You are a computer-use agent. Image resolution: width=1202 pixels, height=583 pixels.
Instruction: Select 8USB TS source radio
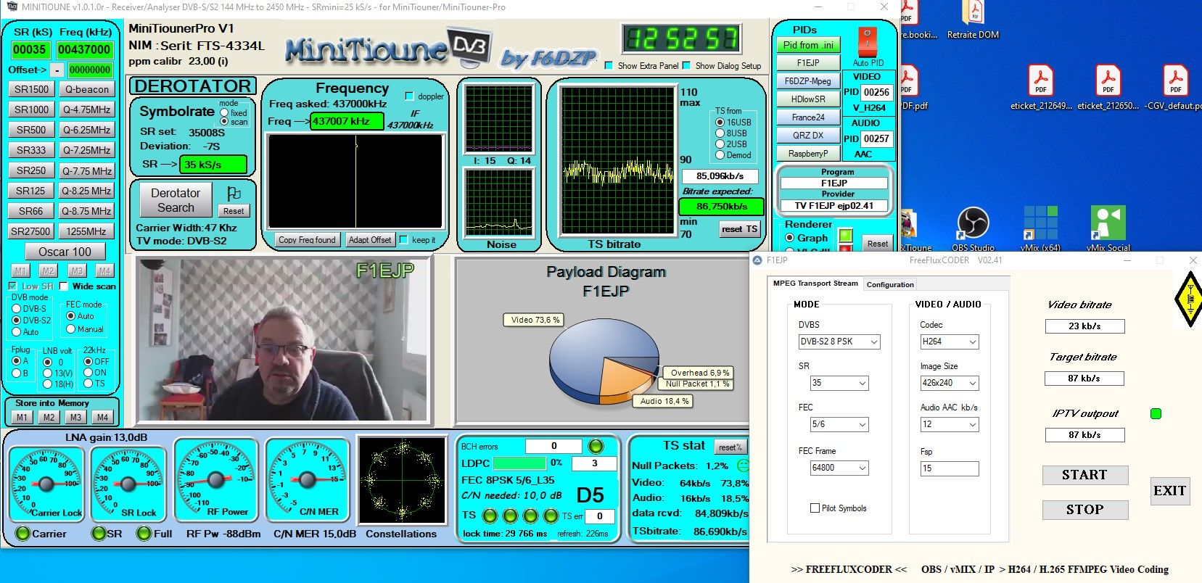tap(720, 133)
